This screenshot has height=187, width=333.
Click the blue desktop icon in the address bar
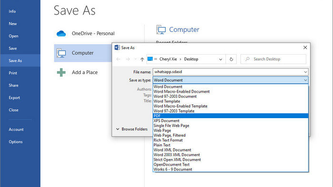coord(150,59)
